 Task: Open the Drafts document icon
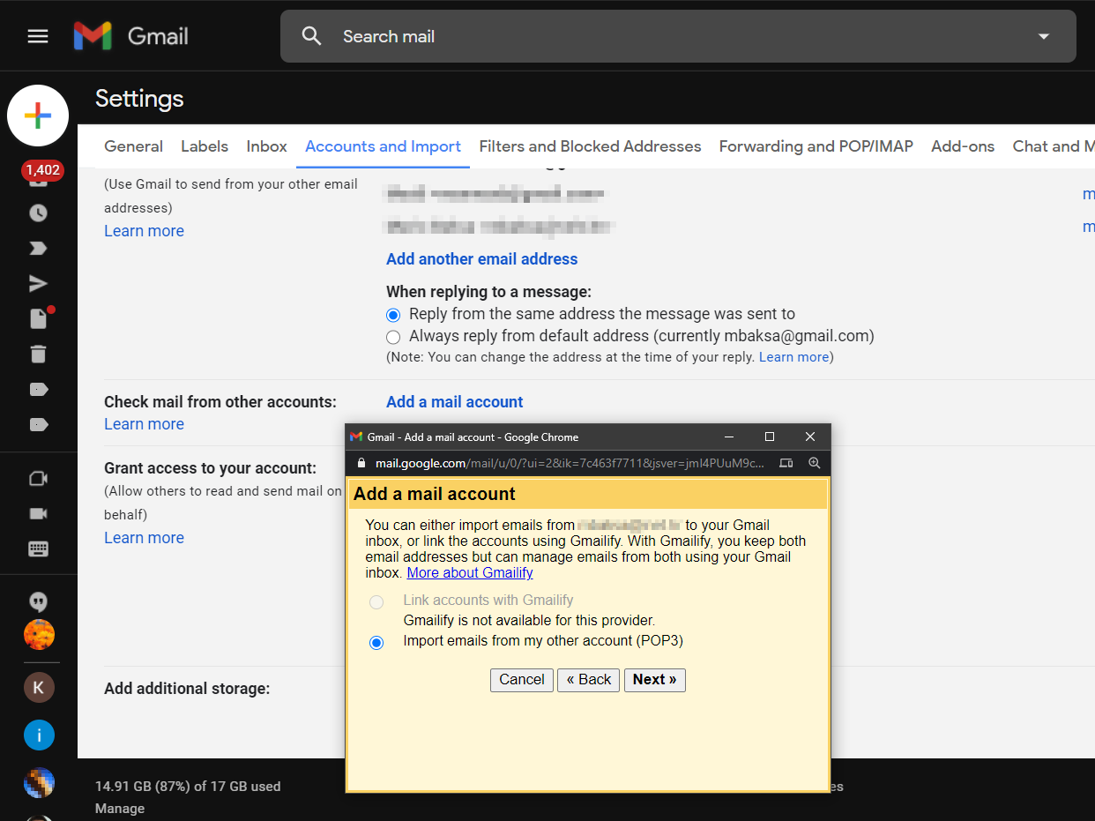point(38,318)
